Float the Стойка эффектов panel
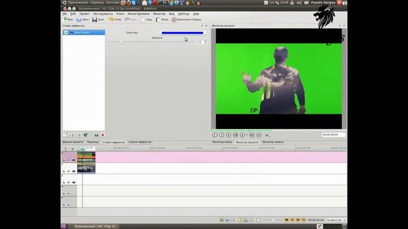Image resolution: width=408 pixels, height=229 pixels. (202, 25)
